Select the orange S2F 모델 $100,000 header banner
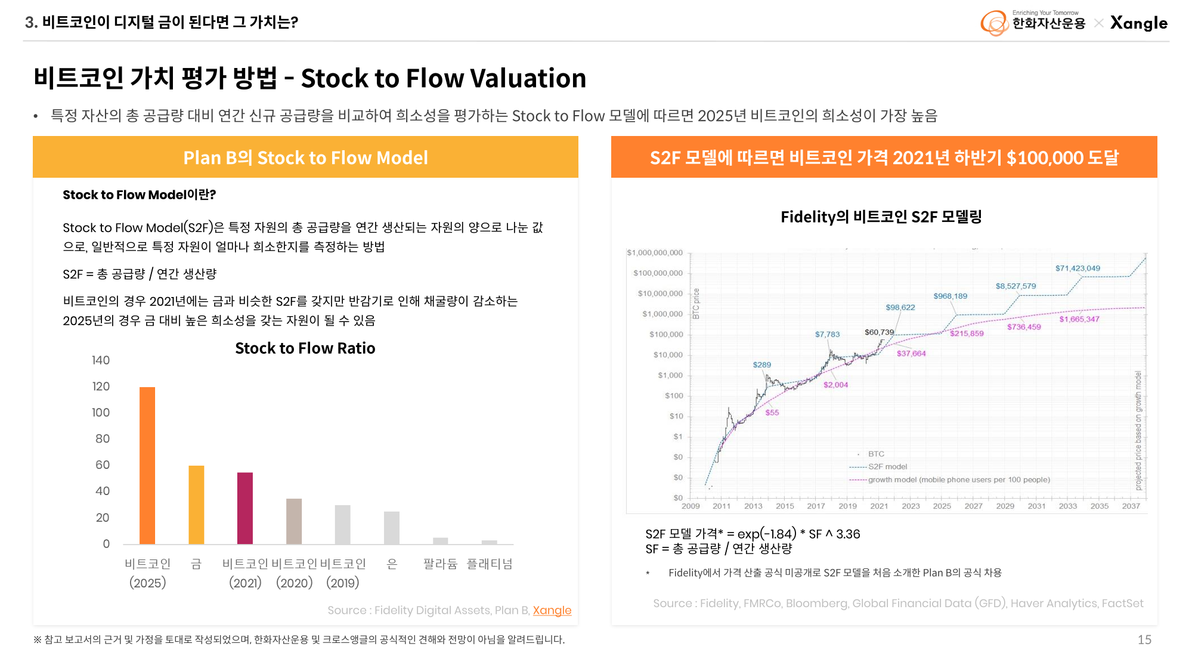 pos(884,157)
